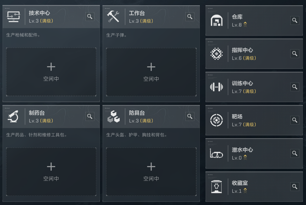Click the upgrade chevrons beside 收藏室 Lv.1
The image size is (306, 205).
click(x=245, y=191)
